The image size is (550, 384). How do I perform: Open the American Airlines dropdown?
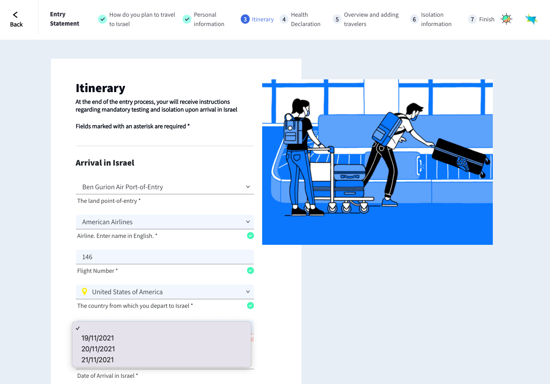(165, 222)
